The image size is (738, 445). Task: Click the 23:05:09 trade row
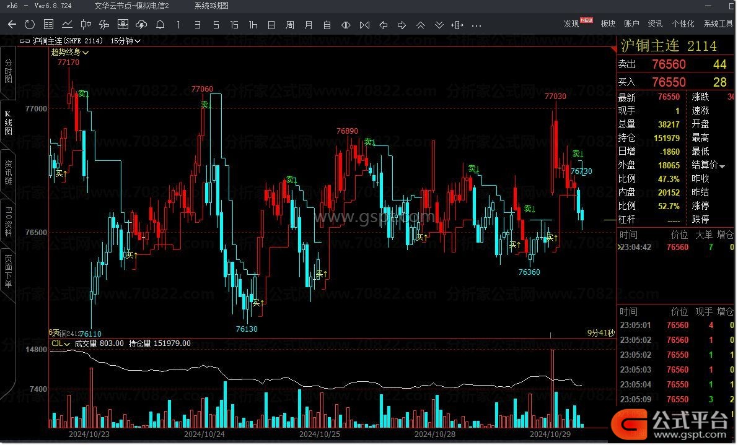(676, 399)
